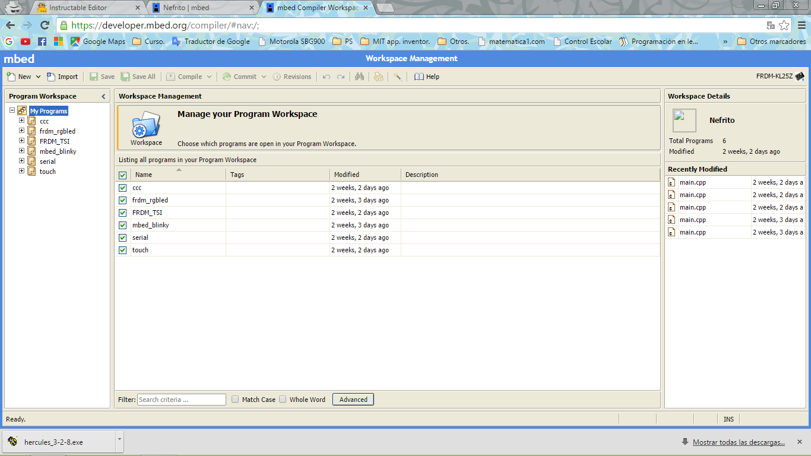The height and width of the screenshot is (456, 811).
Task: Click the Save toolbar button
Action: pyautogui.click(x=102, y=77)
